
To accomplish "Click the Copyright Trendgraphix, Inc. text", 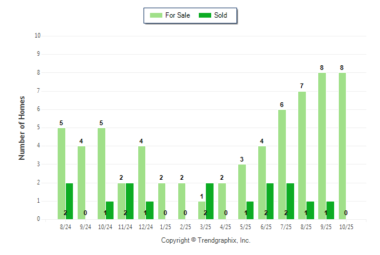I will tap(205, 240).
